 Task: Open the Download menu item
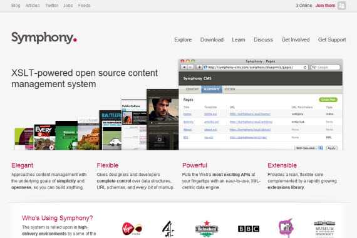coord(212,40)
